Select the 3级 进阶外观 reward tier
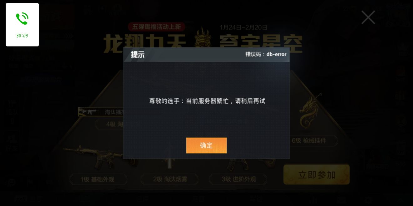Image resolution: width=413 pixels, height=206 pixels. pyautogui.click(x=238, y=179)
